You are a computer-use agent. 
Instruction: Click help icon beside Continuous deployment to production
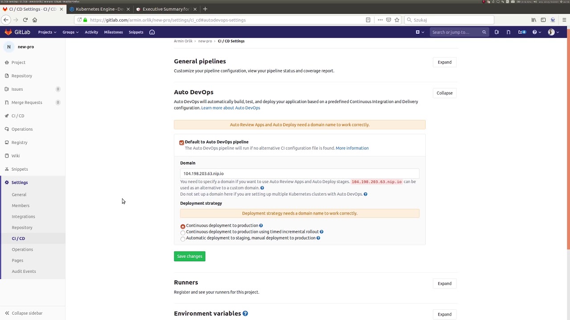261,226
